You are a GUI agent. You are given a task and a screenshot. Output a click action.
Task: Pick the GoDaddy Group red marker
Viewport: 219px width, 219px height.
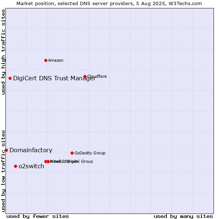point(72,153)
